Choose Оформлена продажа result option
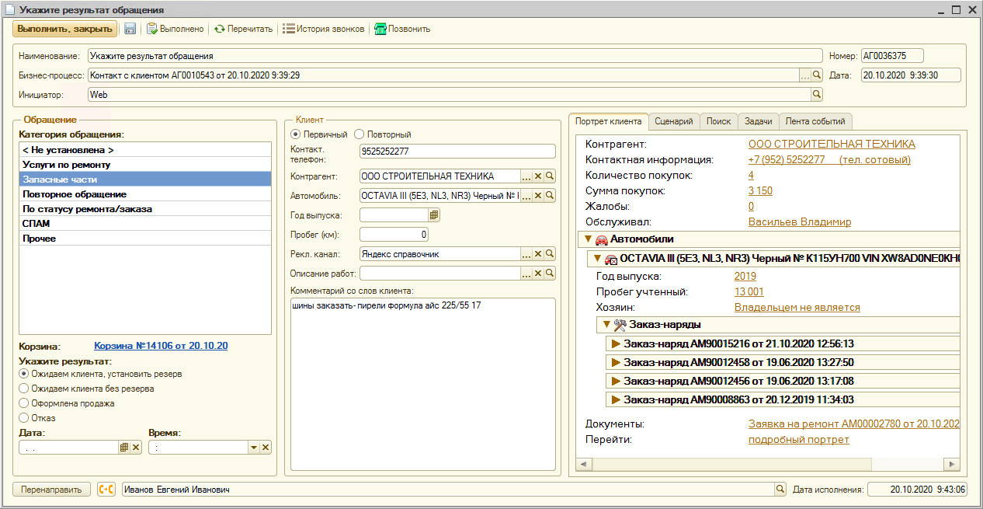 pos(24,403)
